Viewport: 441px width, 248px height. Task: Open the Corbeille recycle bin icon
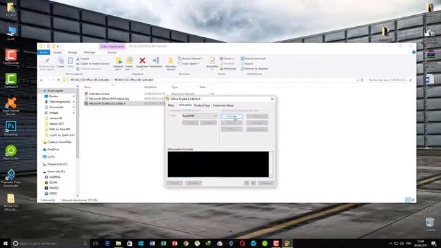(x=429, y=222)
